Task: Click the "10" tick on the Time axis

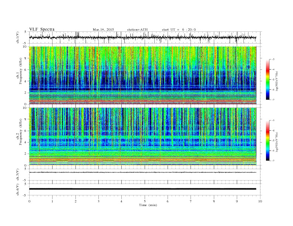Action: pyautogui.click(x=260, y=201)
